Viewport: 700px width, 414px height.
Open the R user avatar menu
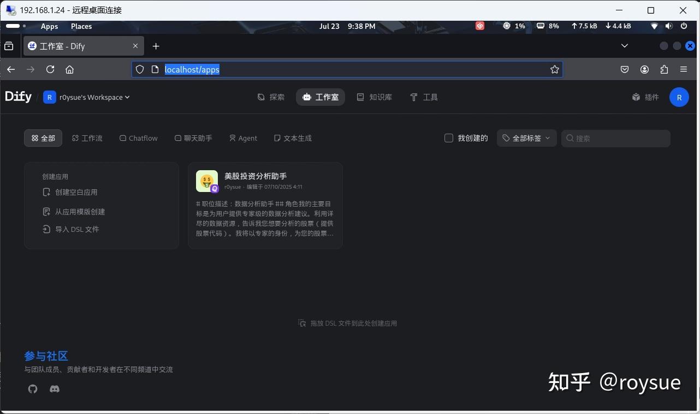[x=679, y=97]
